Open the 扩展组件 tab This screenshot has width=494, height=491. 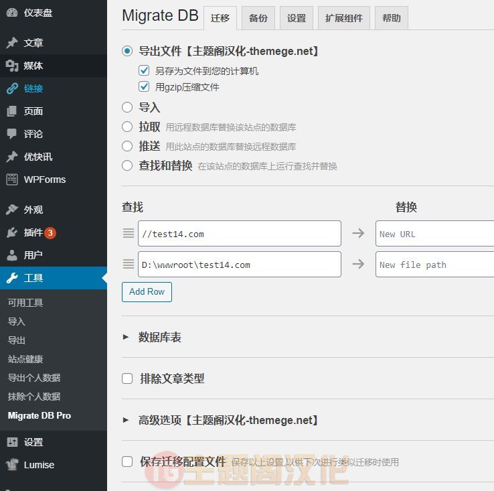point(343,18)
